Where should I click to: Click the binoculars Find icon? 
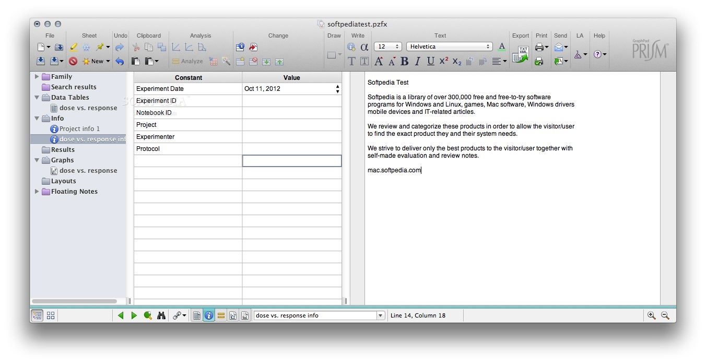161,315
